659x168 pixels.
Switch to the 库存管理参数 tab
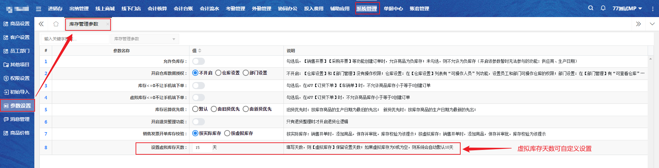coord(84,24)
